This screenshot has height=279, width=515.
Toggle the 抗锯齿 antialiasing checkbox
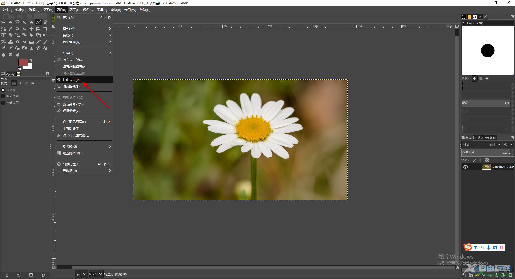[x=3, y=90]
